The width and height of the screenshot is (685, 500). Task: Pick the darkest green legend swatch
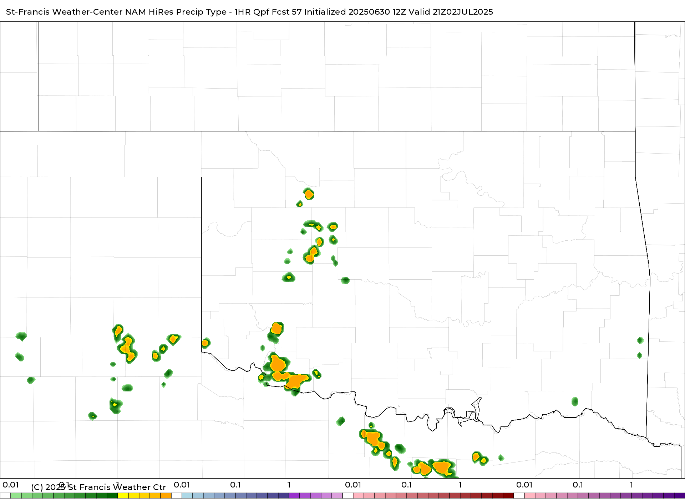tap(112, 496)
